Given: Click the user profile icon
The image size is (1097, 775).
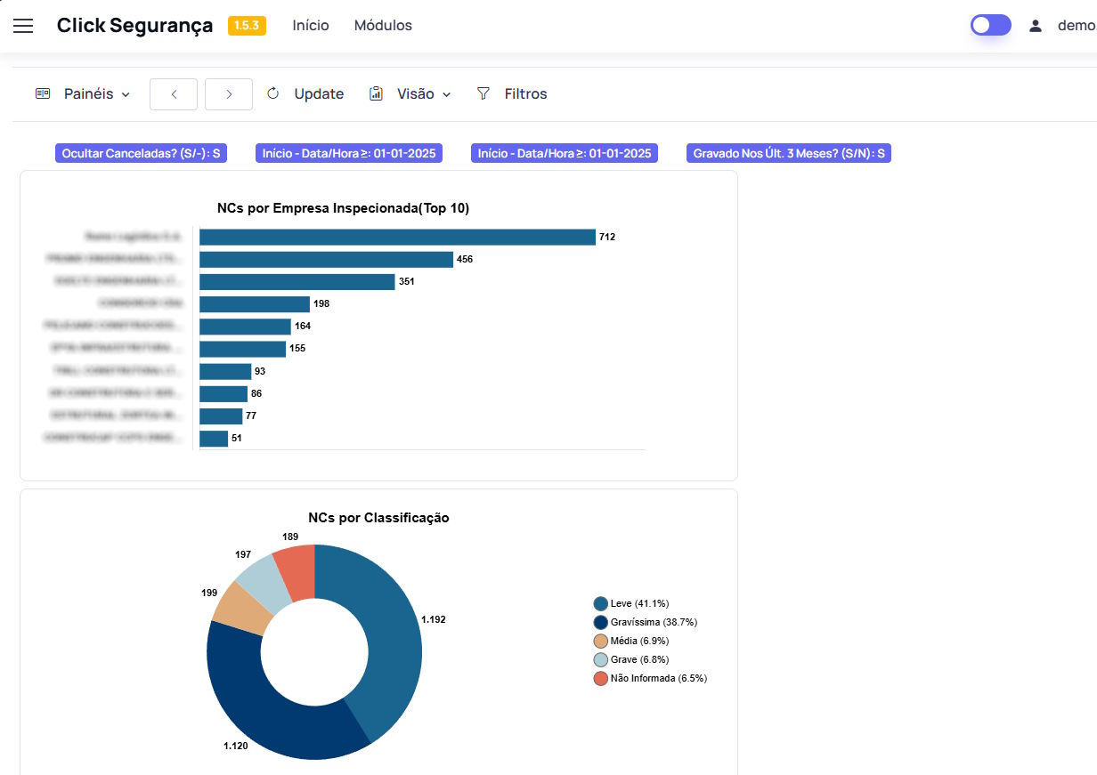Looking at the screenshot, I should (1035, 26).
